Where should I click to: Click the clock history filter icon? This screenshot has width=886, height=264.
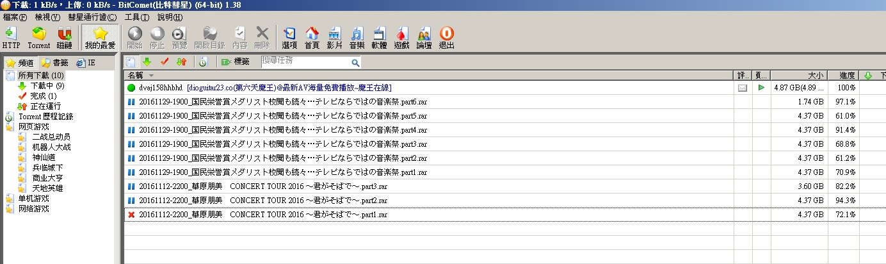pos(203,62)
